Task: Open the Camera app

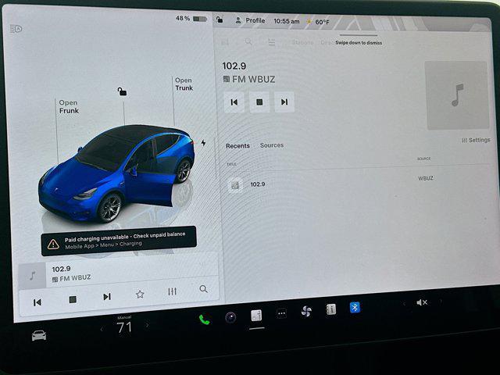Action: (x=230, y=317)
